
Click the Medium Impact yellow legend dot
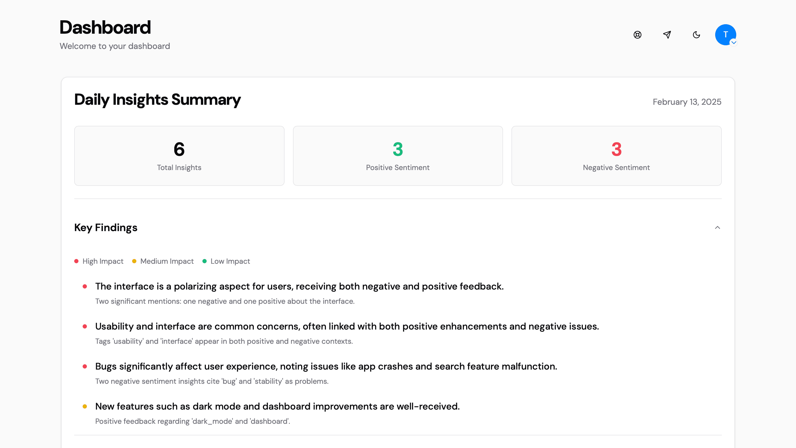pyautogui.click(x=134, y=261)
